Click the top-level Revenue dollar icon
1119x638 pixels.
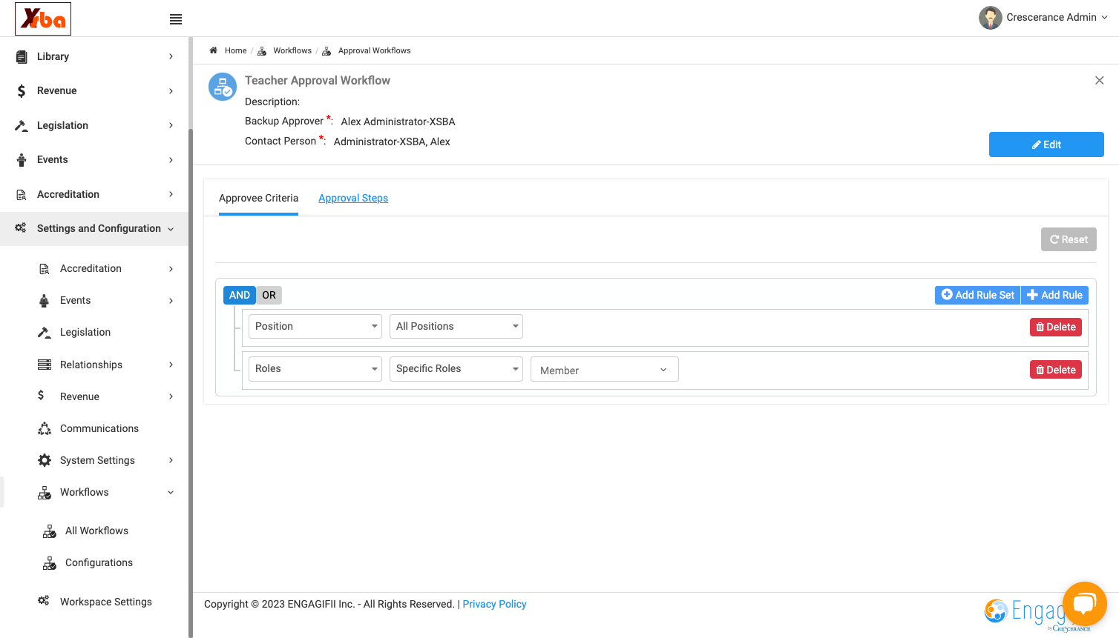[x=22, y=91]
